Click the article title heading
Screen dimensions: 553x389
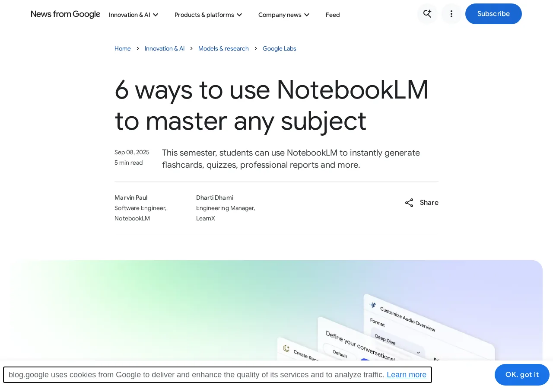(272, 105)
